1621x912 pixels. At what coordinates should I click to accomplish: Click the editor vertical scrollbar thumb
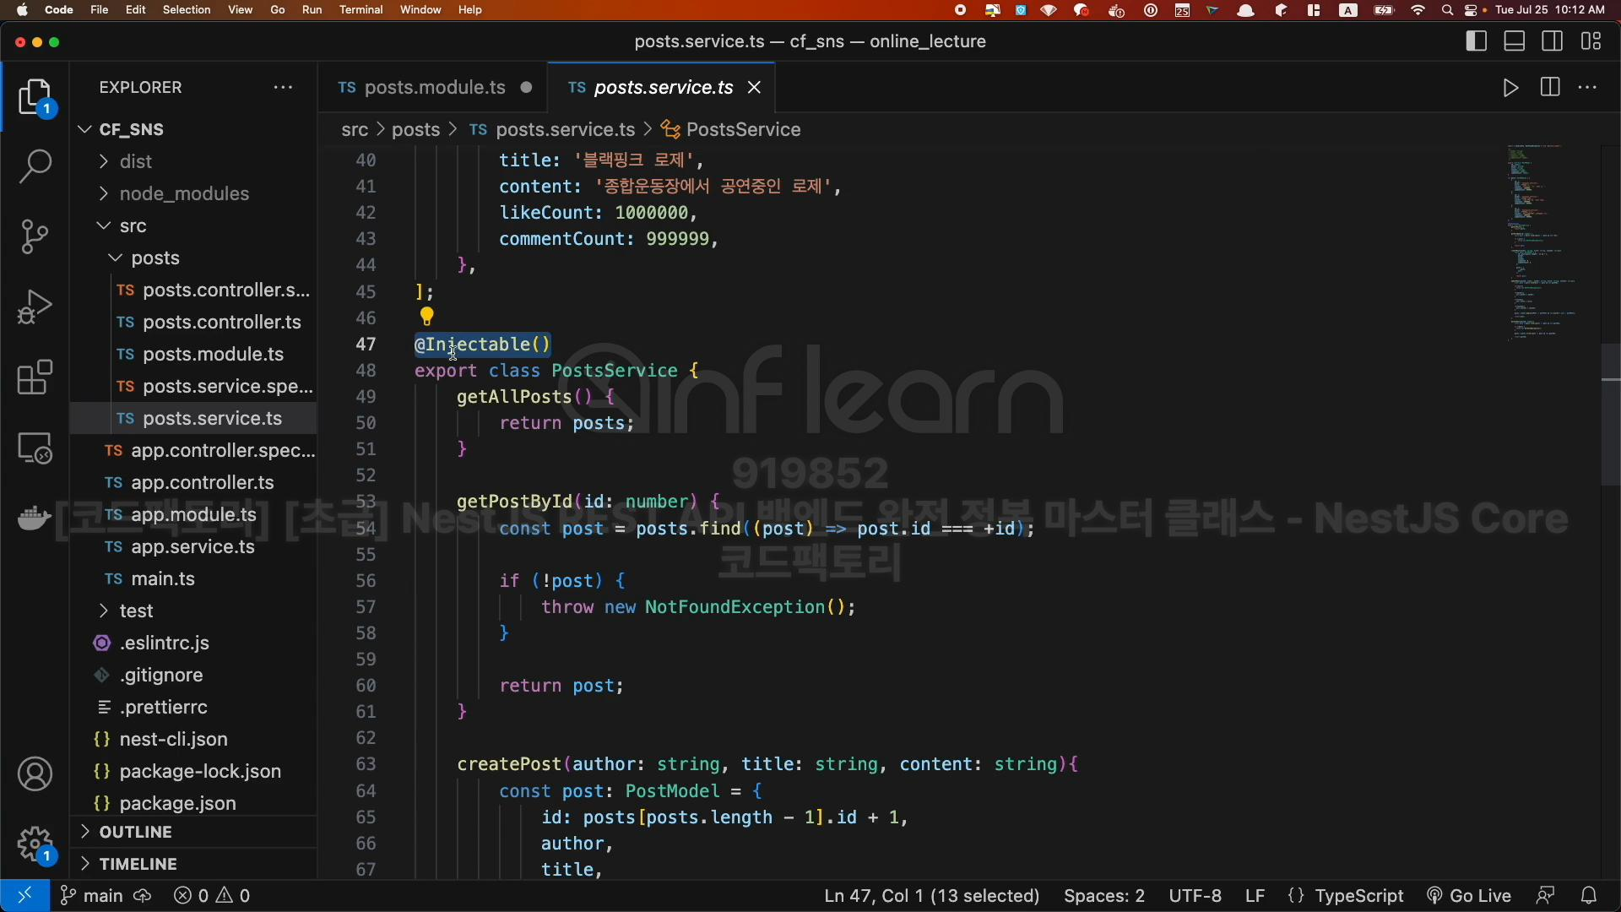(x=1610, y=414)
